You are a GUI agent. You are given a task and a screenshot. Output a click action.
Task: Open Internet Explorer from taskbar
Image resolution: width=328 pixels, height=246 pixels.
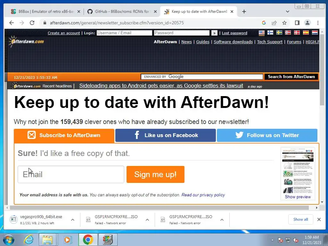29,240
